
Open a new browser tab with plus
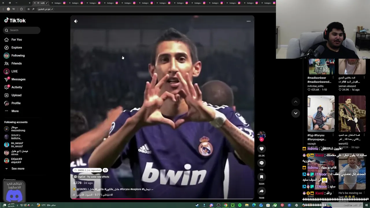point(29,3)
